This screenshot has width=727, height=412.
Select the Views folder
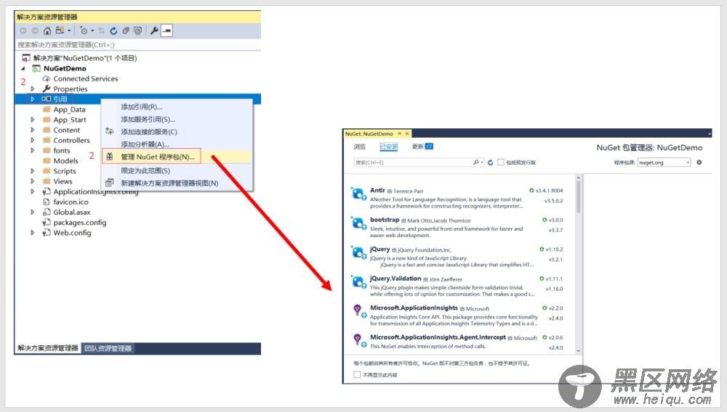[63, 181]
